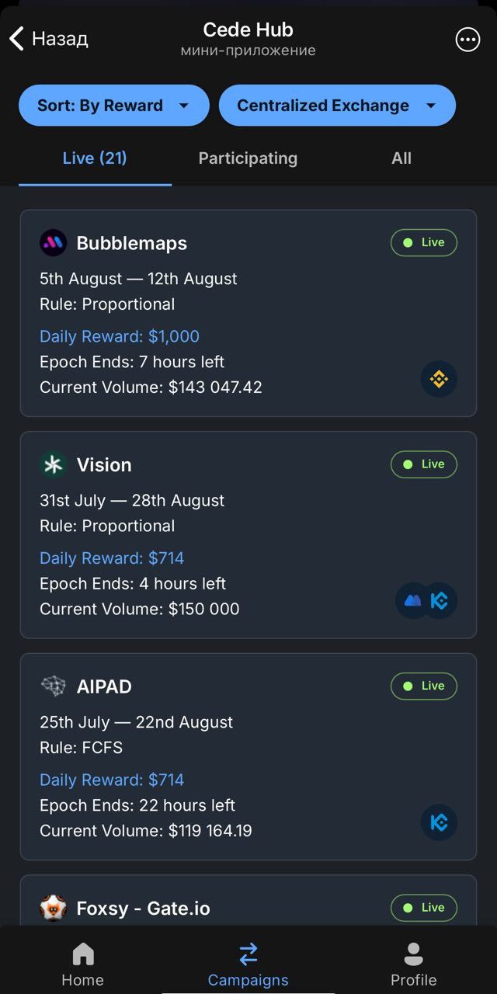
Task: Tap the Vision project logo
Action: click(52, 464)
